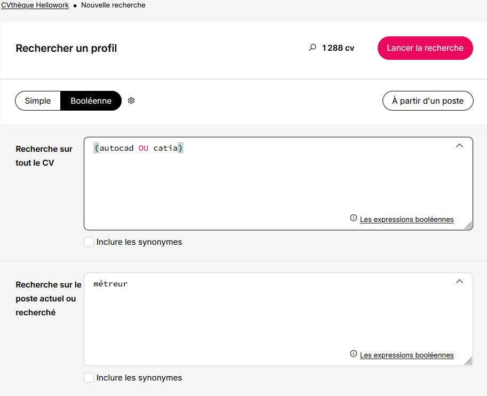Open boolean expressions help in the job field
487x396 pixels.
point(406,355)
